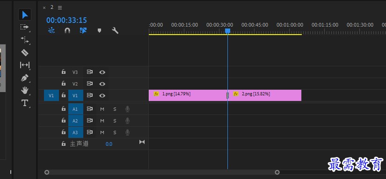Toggle A1 track targeting
The width and height of the screenshot is (386, 179).
pyautogui.click(x=76, y=109)
